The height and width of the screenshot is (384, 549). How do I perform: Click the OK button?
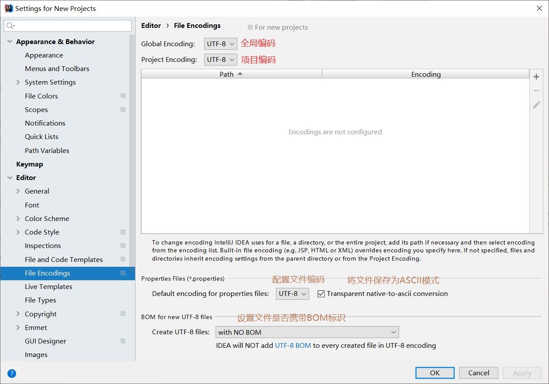(435, 373)
